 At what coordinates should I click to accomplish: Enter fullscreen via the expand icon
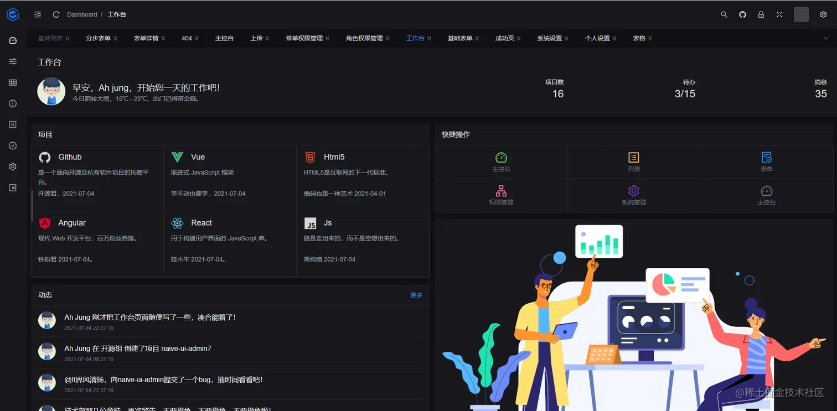[x=779, y=14]
